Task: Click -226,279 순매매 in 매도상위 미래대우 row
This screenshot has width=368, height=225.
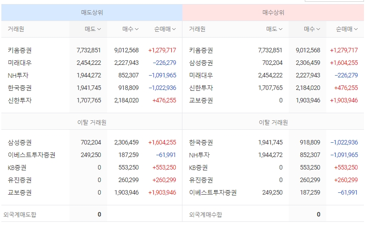Action: (165, 63)
